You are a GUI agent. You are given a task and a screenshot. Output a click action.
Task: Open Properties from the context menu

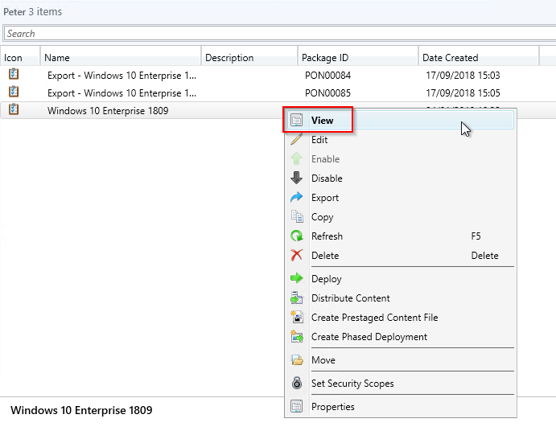tap(332, 407)
